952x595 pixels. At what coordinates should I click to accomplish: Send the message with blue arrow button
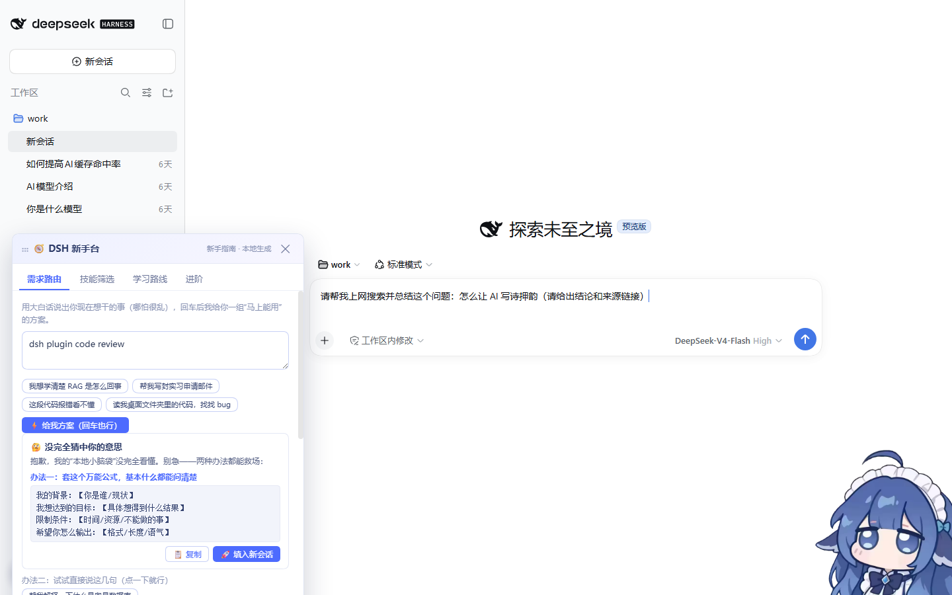click(805, 339)
